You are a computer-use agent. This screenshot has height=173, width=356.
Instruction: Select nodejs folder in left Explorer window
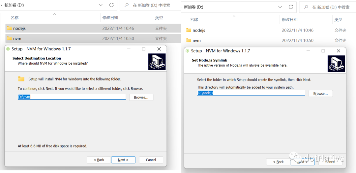[x=93, y=28]
